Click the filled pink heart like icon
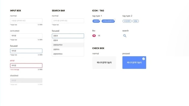This screenshot has width=189, height=106. 94,36
